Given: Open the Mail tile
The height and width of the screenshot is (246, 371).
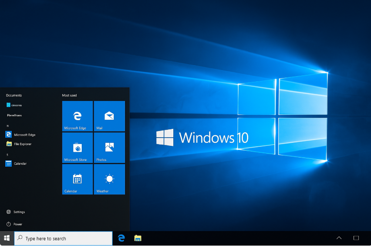Looking at the screenshot, I should [109, 116].
